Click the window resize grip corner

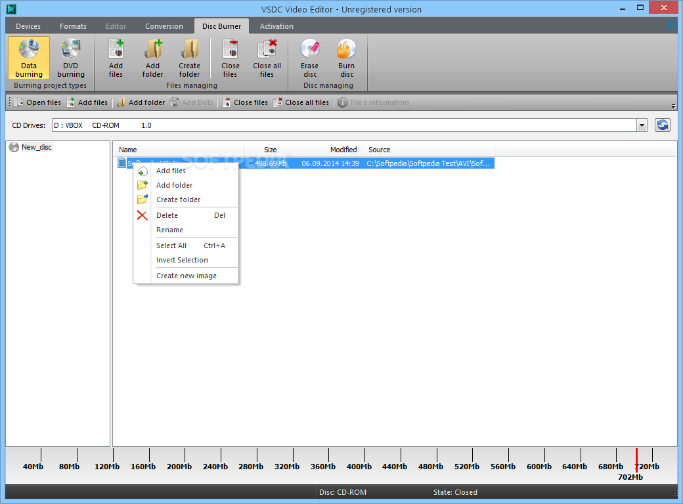pos(674,493)
